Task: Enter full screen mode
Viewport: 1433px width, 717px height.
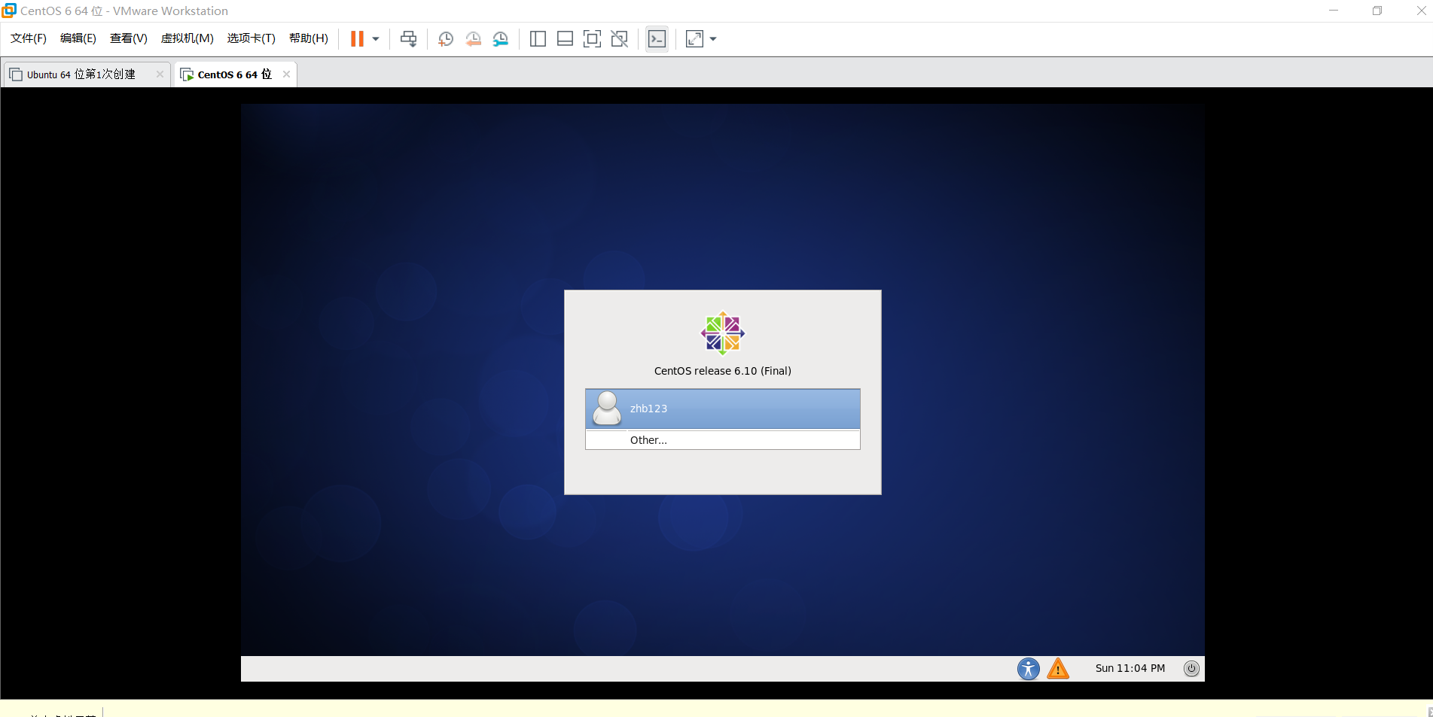Action: [x=592, y=39]
